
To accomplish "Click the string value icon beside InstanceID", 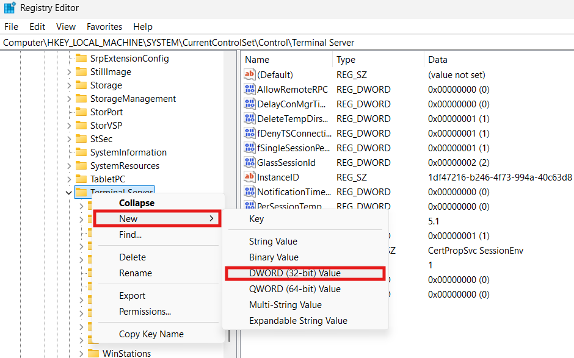I will 250,177.
